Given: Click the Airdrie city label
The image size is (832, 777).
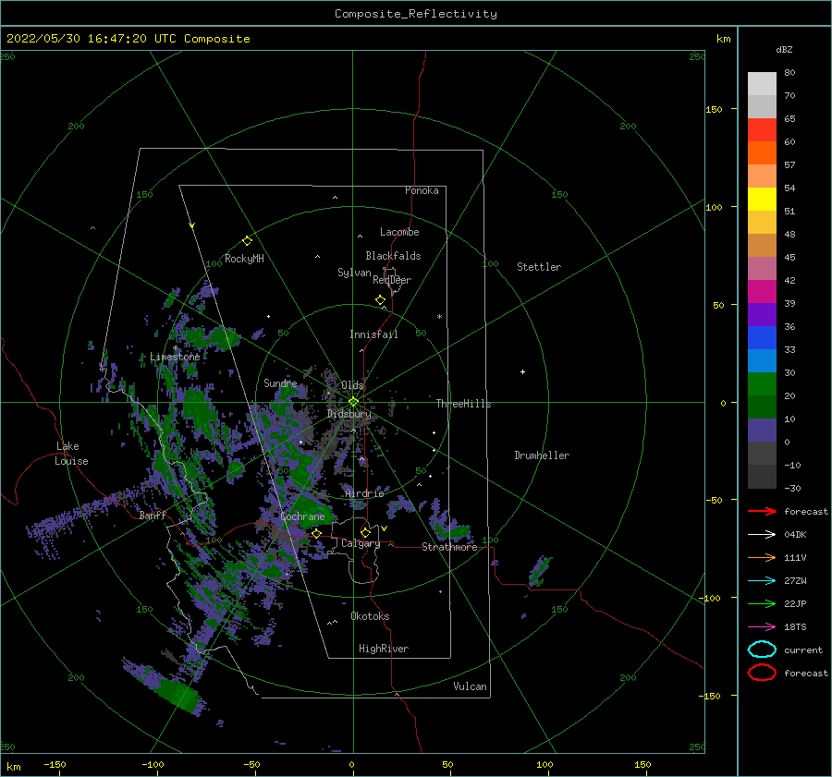Looking at the screenshot, I should 364,493.
